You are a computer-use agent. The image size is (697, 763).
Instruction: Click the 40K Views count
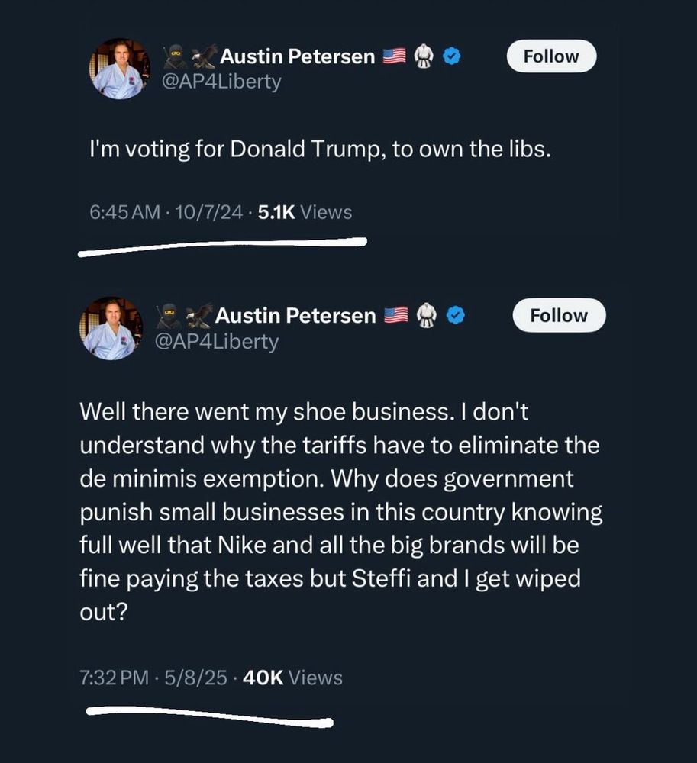click(292, 678)
